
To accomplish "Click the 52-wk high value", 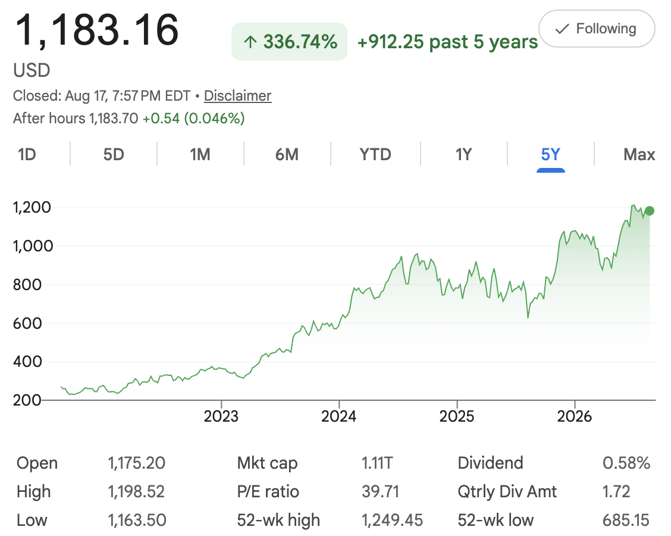I will (392, 520).
